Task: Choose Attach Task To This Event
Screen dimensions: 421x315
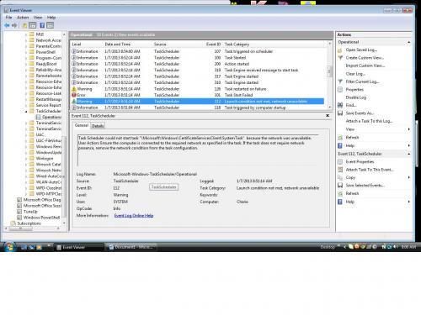Action: [370, 170]
